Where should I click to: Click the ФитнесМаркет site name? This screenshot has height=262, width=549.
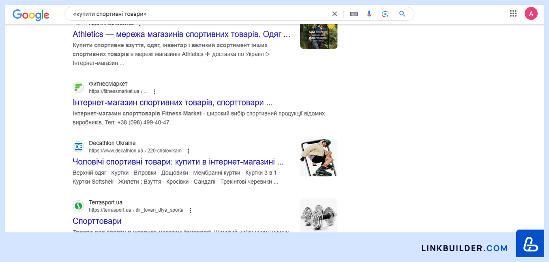(108, 84)
